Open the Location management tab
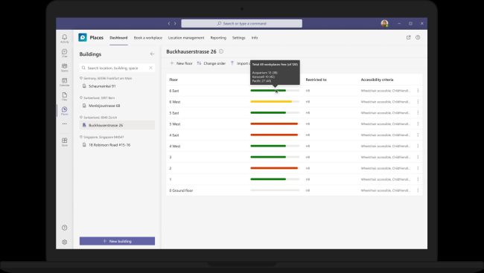Viewport: 484px width, 273px height. click(x=186, y=38)
